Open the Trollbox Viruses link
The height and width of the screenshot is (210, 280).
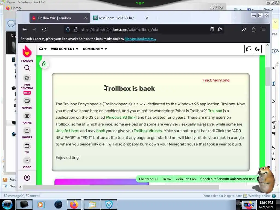tap(148, 131)
